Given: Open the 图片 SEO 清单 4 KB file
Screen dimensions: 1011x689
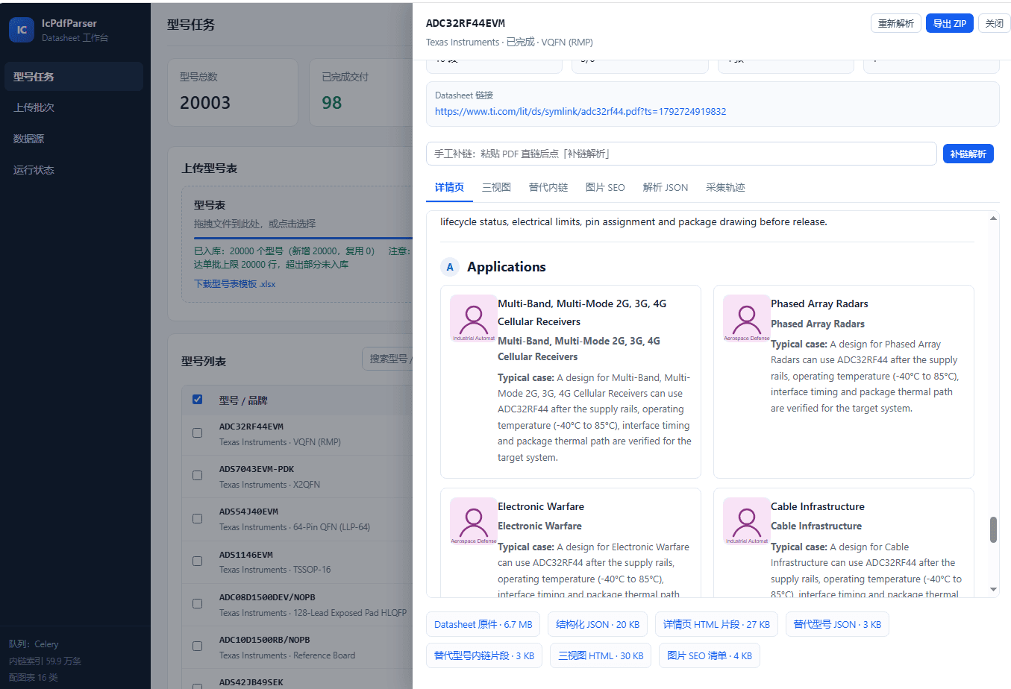Looking at the screenshot, I should pos(710,655).
